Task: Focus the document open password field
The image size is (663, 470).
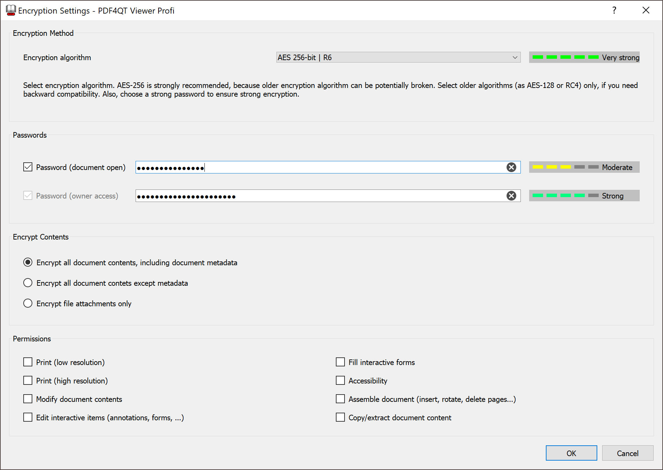Action: (x=328, y=167)
